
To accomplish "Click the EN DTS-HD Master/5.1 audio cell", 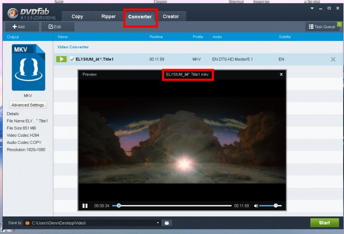I will [x=232, y=59].
